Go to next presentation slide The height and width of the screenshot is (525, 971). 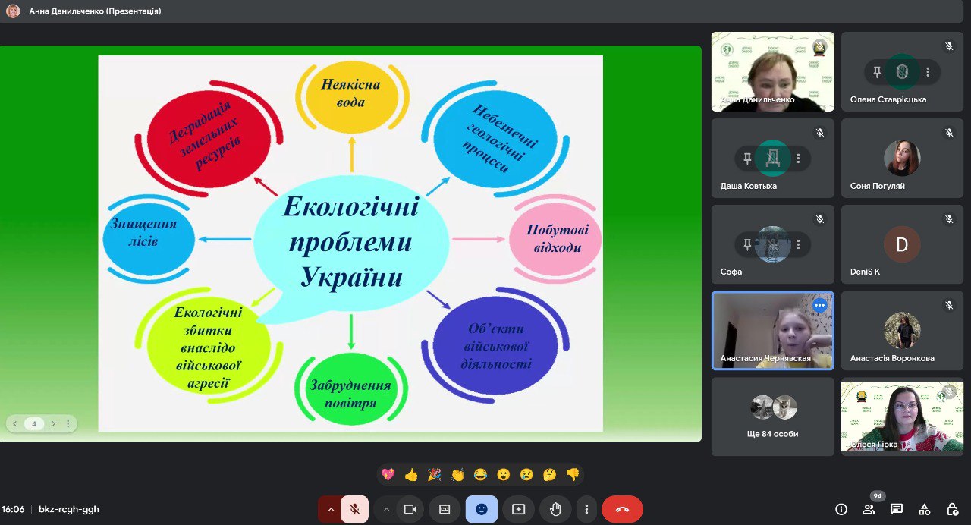53,424
